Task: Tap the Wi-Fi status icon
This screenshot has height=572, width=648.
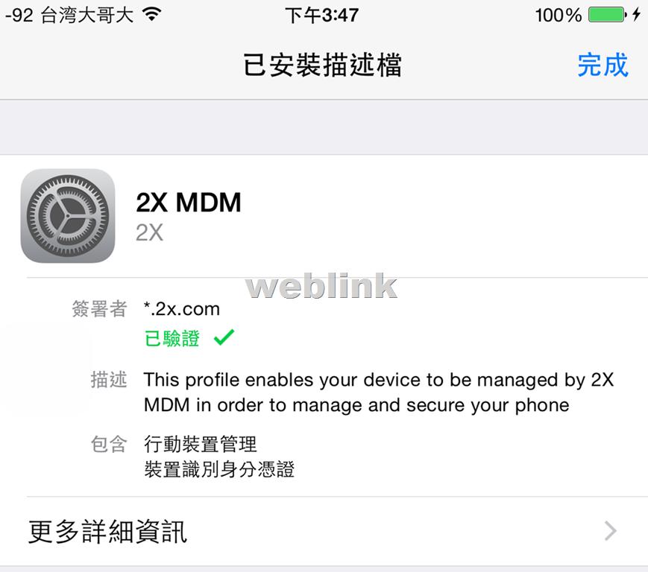Action: (x=151, y=15)
